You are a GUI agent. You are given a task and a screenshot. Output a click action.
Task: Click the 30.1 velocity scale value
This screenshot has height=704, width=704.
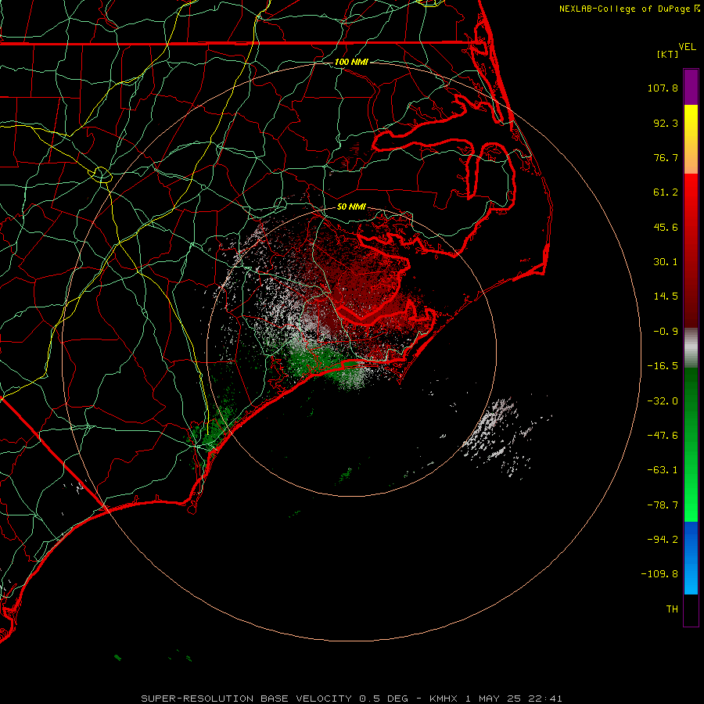(666, 262)
